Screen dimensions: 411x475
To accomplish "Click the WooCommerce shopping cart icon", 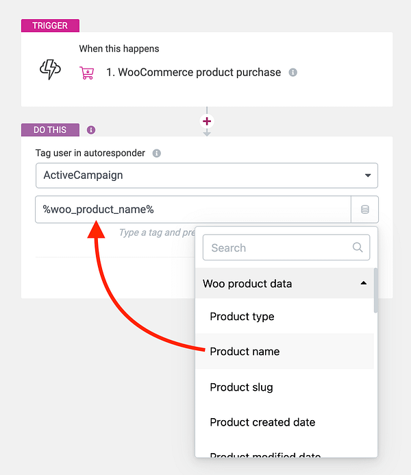I will pyautogui.click(x=87, y=73).
